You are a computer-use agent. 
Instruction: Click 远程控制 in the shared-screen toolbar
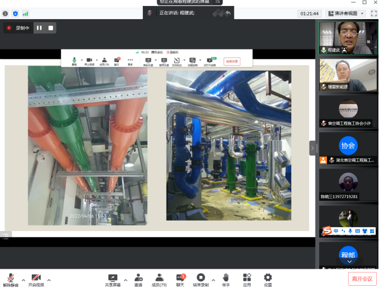pyautogui.click(x=192, y=61)
